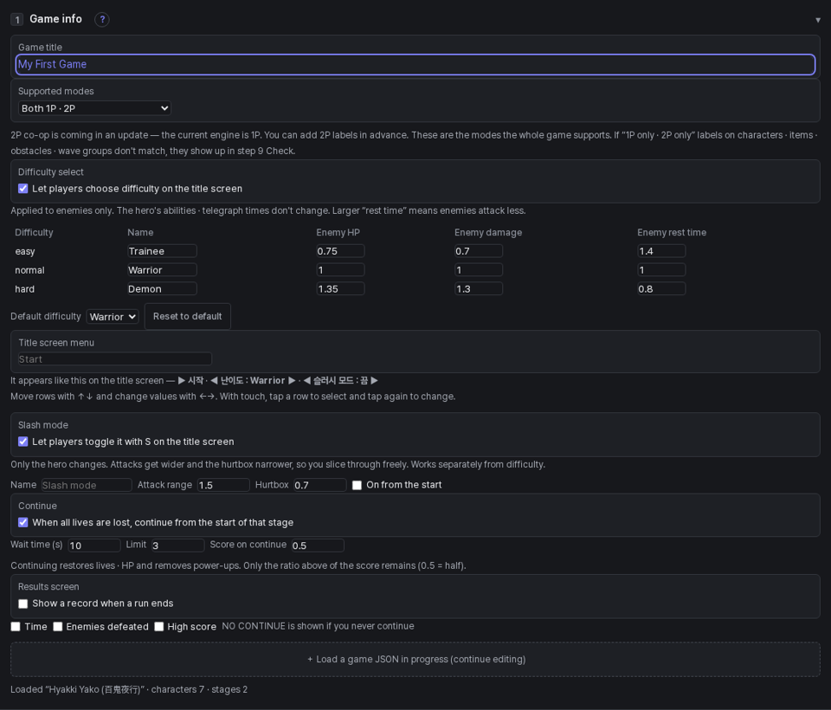
Task: Edit easy Enemy rest time 1.4
Action: [x=661, y=251]
